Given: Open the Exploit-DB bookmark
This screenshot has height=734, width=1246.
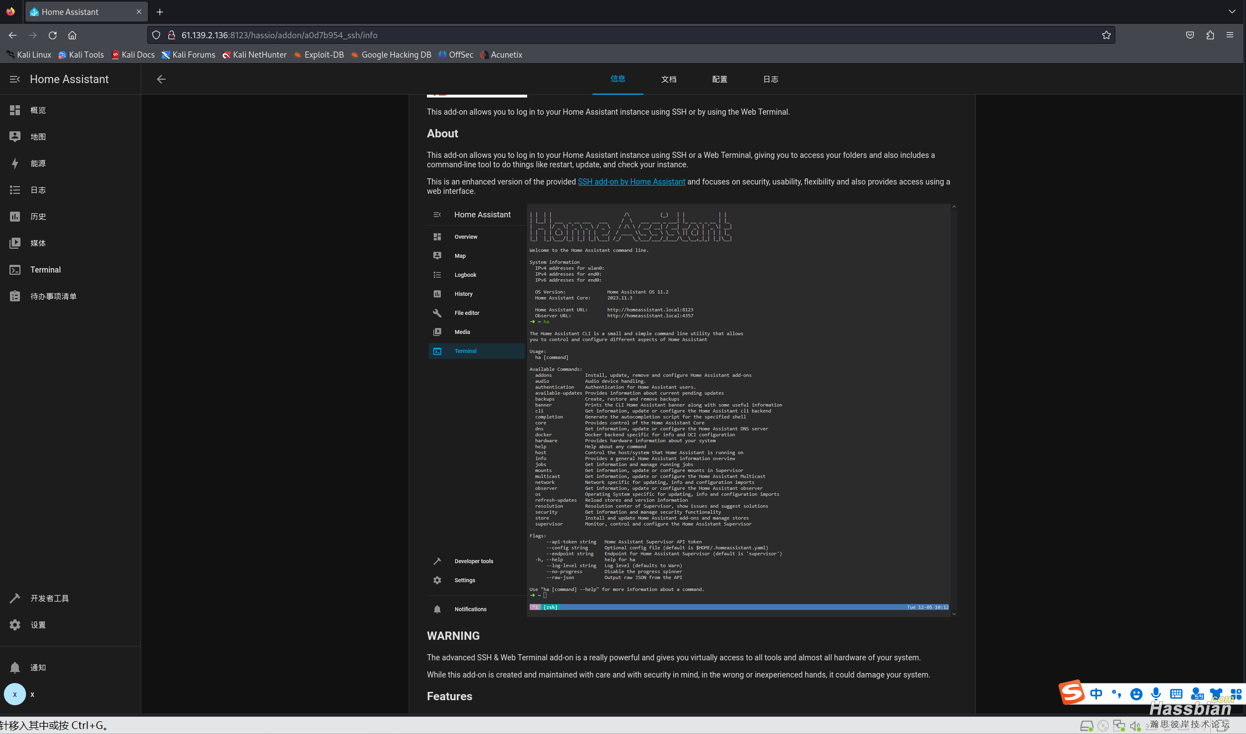Looking at the screenshot, I should [319, 55].
